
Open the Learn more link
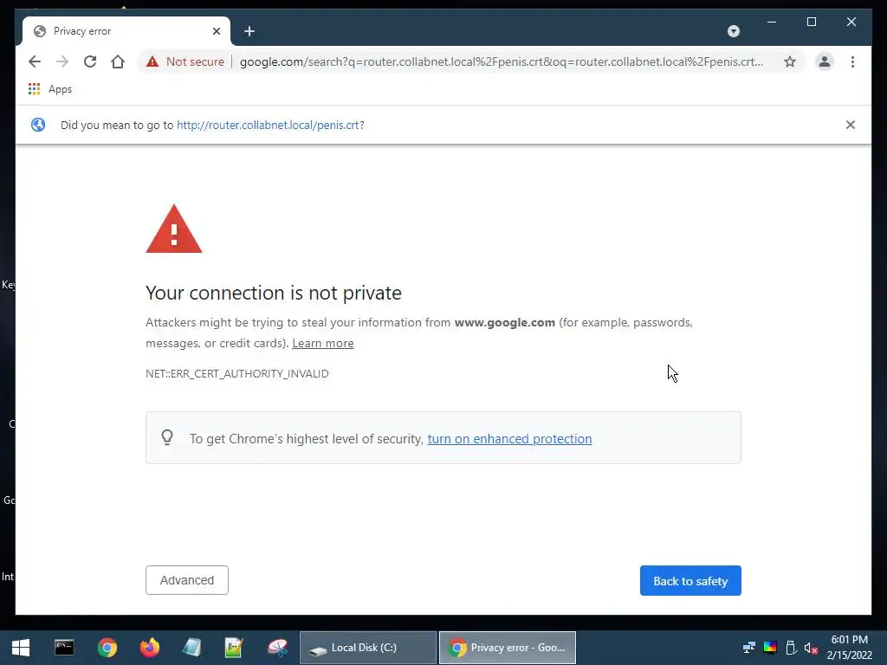pyautogui.click(x=323, y=343)
